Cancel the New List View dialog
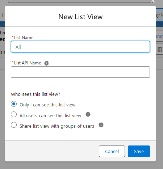The height and width of the screenshot is (169, 163). (112, 151)
